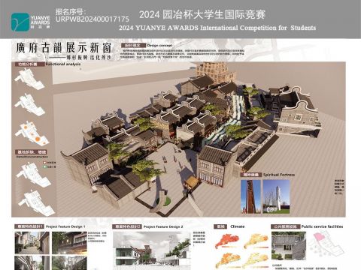Click the Project Feature Design 1 heading
The height and width of the screenshot is (270, 361).
pos(65,226)
